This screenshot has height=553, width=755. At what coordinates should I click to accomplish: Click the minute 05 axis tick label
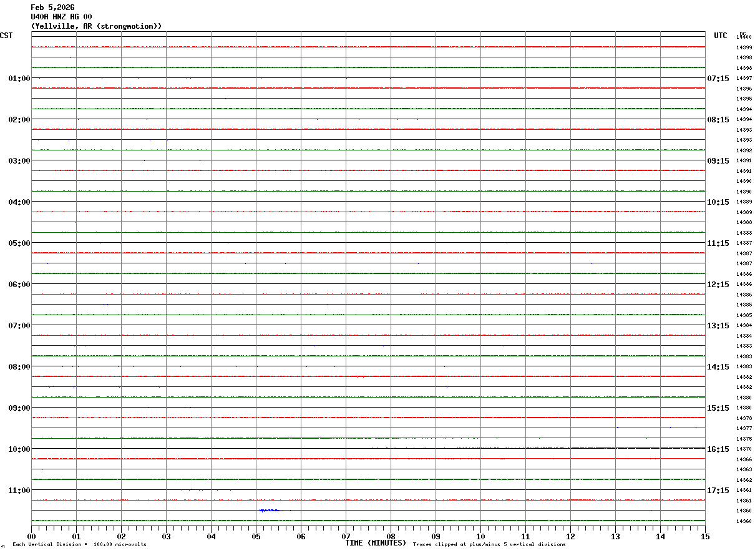point(256,537)
